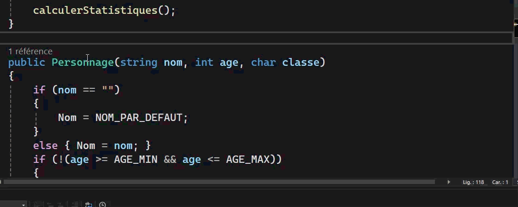Click the clock timestamp icon
This screenshot has height=207, width=518.
tap(102, 204)
